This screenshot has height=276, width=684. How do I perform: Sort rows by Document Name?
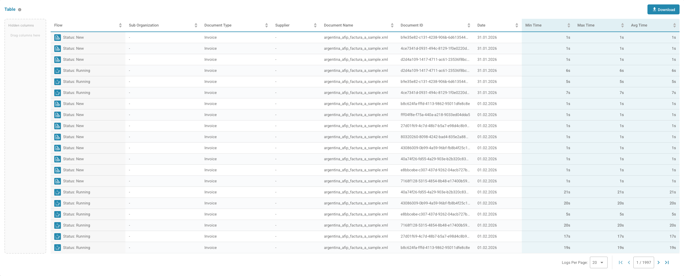pyautogui.click(x=392, y=25)
